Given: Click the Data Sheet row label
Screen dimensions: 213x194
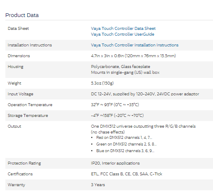Looking at the screenshot, I should [18, 29].
